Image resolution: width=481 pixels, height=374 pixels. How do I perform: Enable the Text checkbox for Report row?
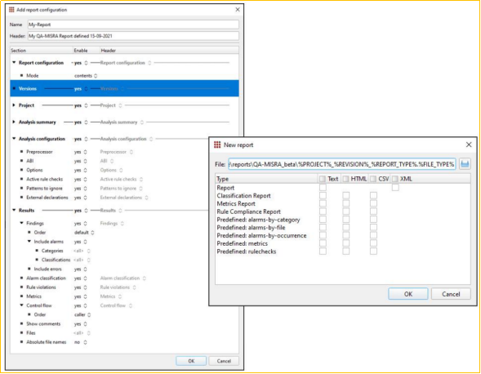(323, 188)
